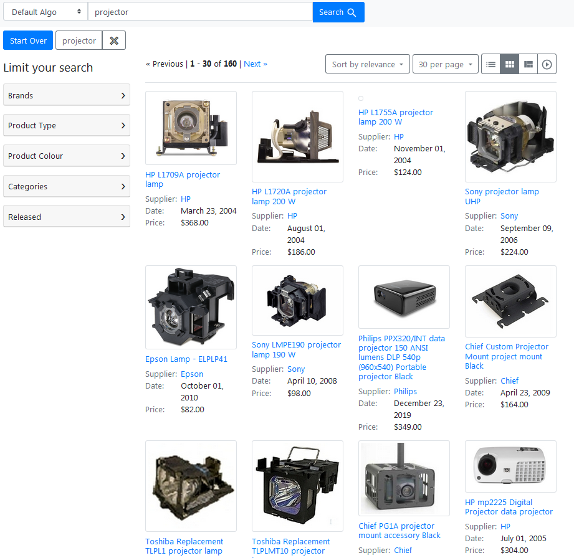The height and width of the screenshot is (558, 574).
Task: Open HP mp2225 Digital Projector link
Action: click(x=509, y=507)
